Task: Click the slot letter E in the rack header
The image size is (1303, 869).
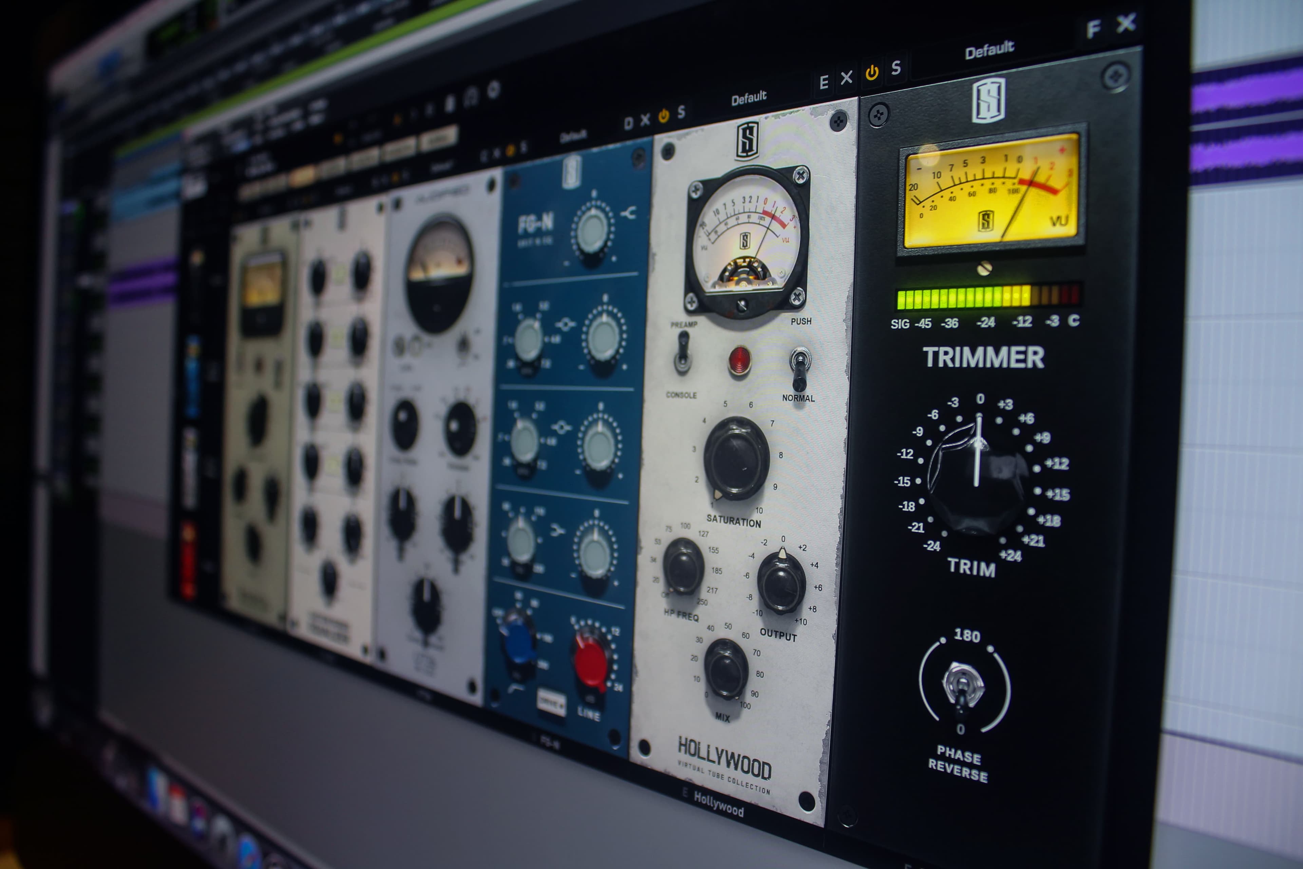Action: click(x=824, y=82)
